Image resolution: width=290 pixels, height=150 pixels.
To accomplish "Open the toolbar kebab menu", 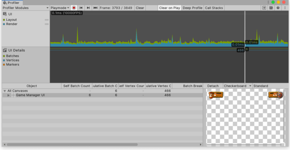I will 285,8.
